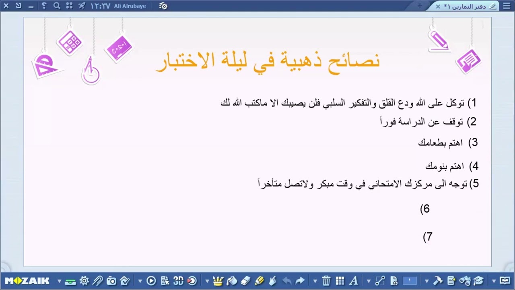The image size is (515, 290).
Task: Expand dropdown arrow before play icon
Action: 140,281
